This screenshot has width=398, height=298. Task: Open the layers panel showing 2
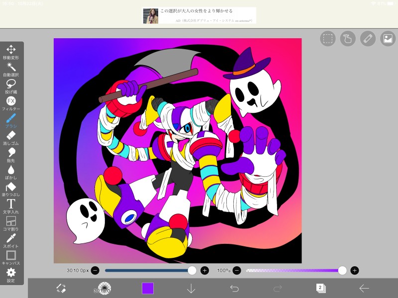pyautogui.click(x=321, y=289)
